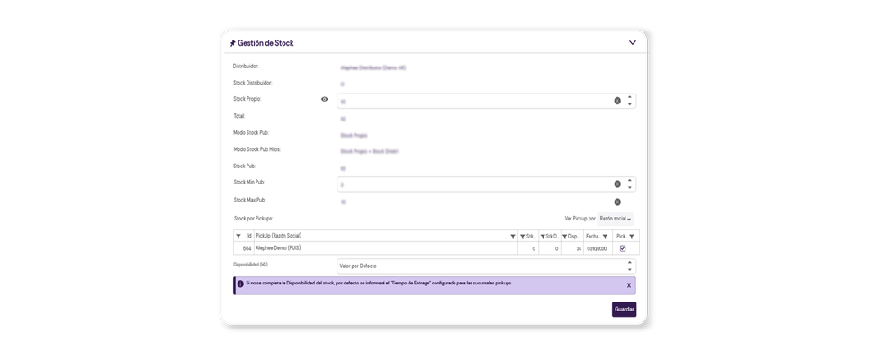This screenshot has height=360, width=873.
Task: Dismiss the purple info message
Action: click(x=628, y=284)
